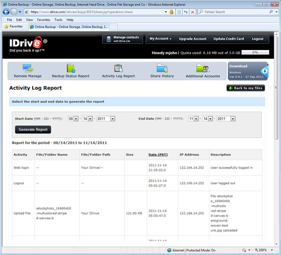Click the status bar privacy/security icon

(244, 250)
